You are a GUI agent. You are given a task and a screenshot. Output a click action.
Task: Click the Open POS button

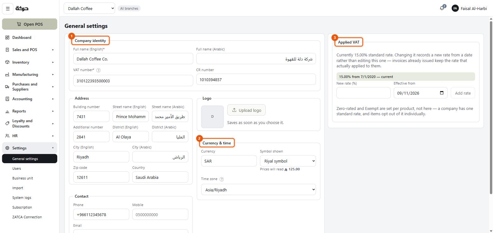tap(30, 24)
